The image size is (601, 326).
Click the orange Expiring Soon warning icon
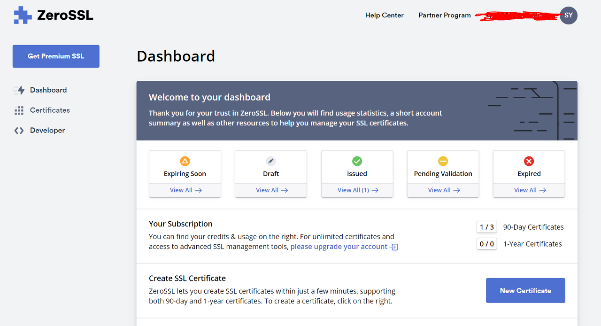point(185,161)
